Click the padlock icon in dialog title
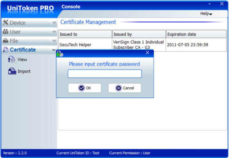Screen dimensions: 229x158 [60, 54]
